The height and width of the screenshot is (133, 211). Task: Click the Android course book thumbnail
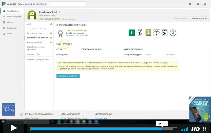click(200, 109)
